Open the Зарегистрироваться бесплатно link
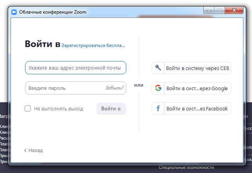252x173 pixels. point(93,45)
